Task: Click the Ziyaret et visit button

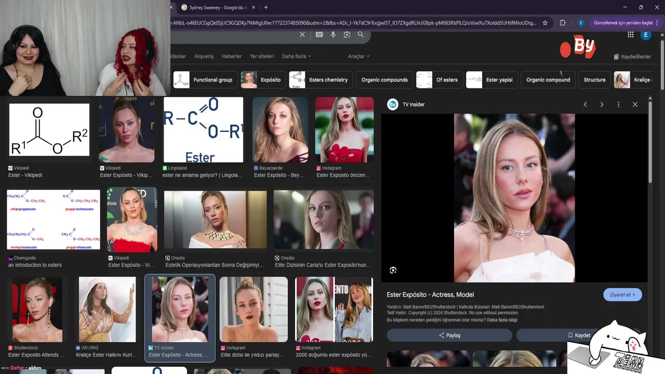Action: point(622,295)
